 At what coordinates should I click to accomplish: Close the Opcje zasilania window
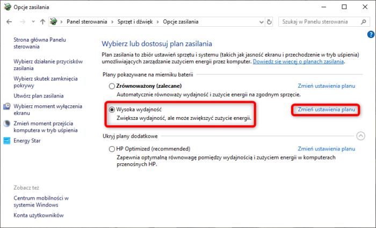point(365,7)
